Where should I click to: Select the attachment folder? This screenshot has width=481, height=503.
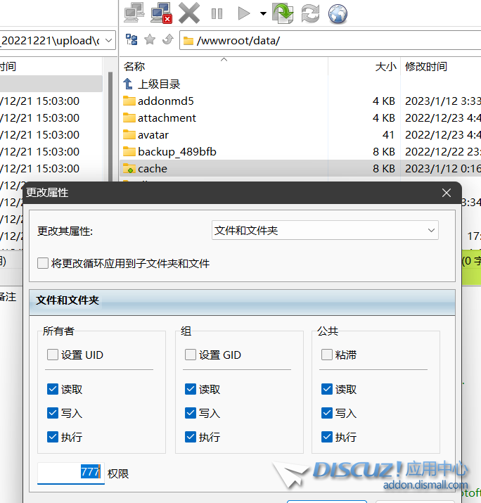tap(167, 117)
